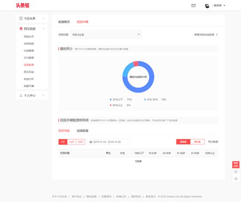
Task: Select the 30天 range button
Action: 80,142
